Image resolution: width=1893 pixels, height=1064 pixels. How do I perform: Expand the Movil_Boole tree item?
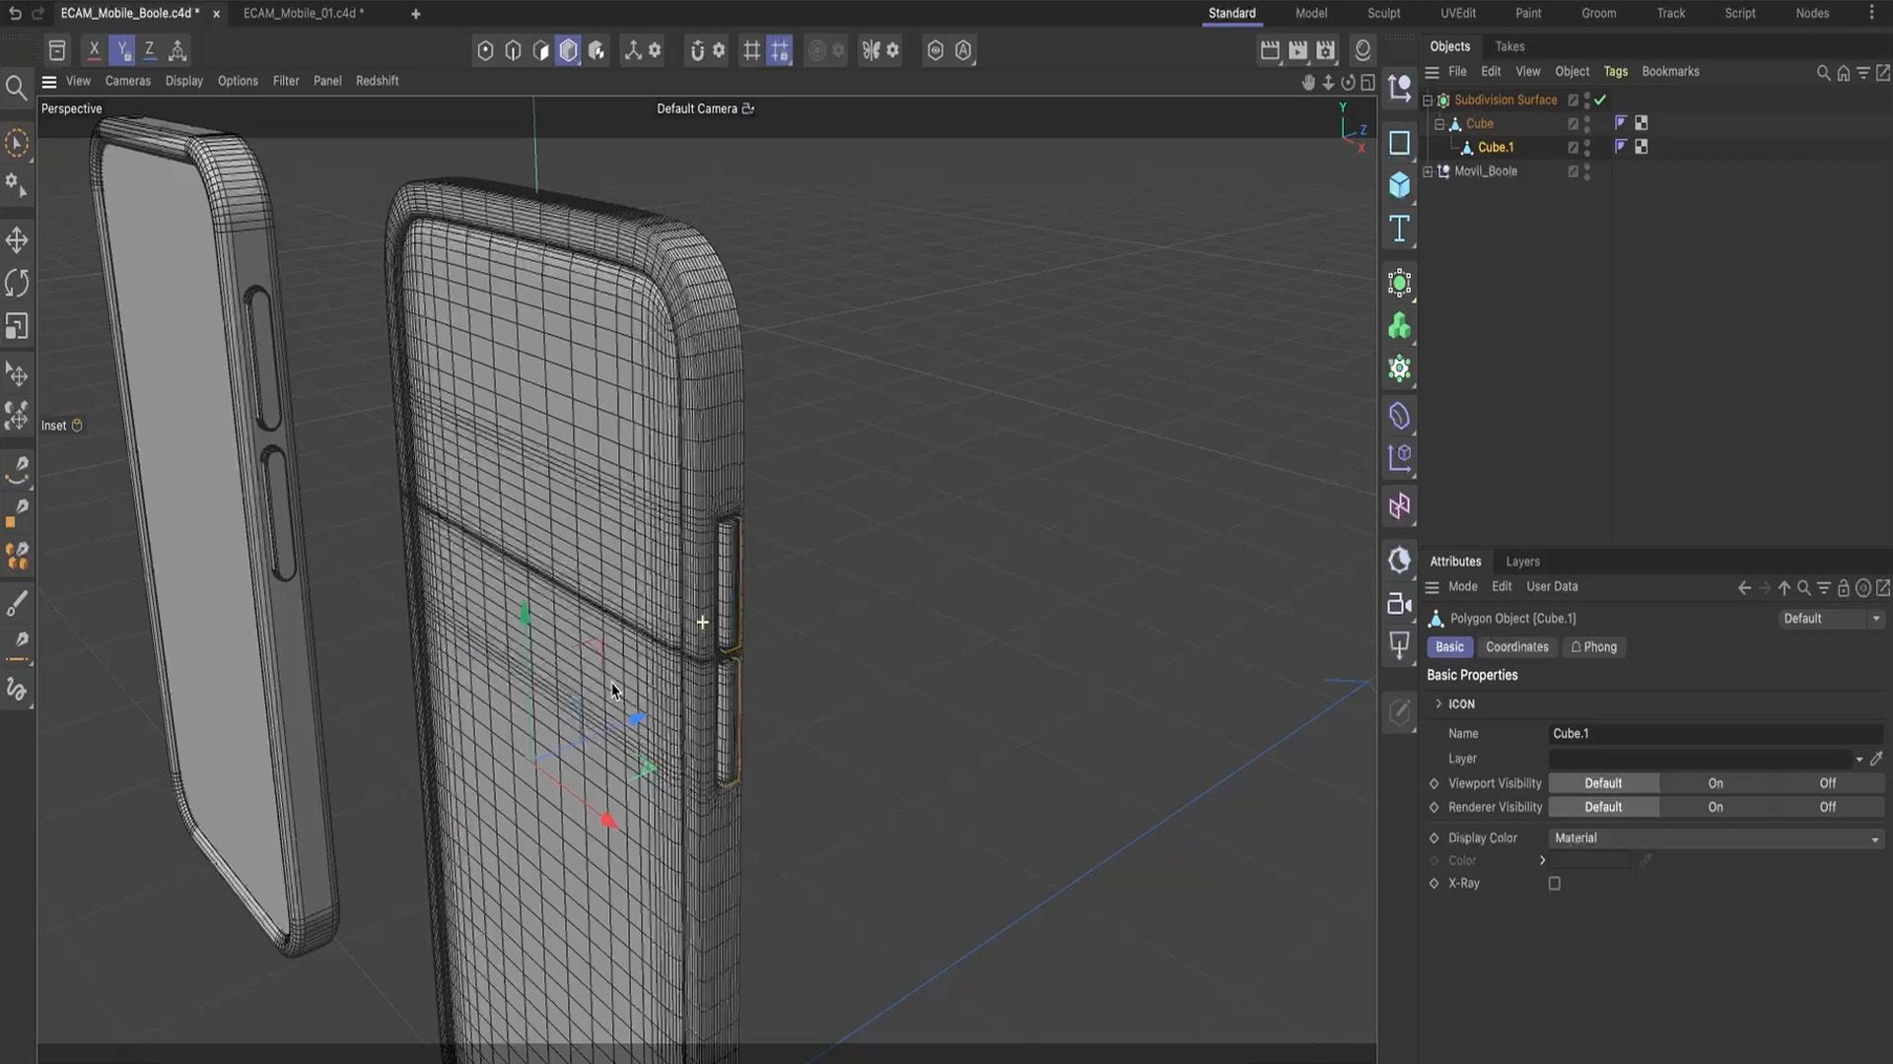point(1428,171)
